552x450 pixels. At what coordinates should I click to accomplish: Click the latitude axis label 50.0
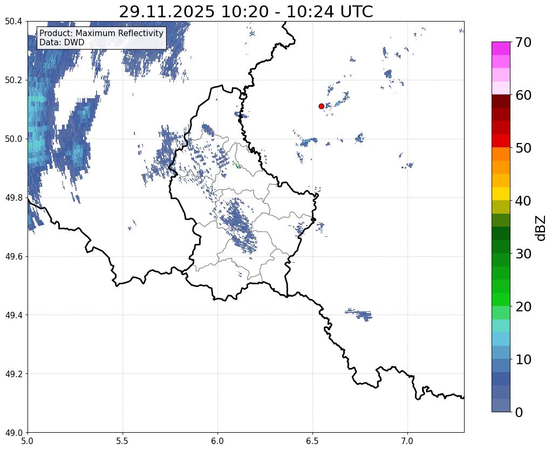pos(13,139)
